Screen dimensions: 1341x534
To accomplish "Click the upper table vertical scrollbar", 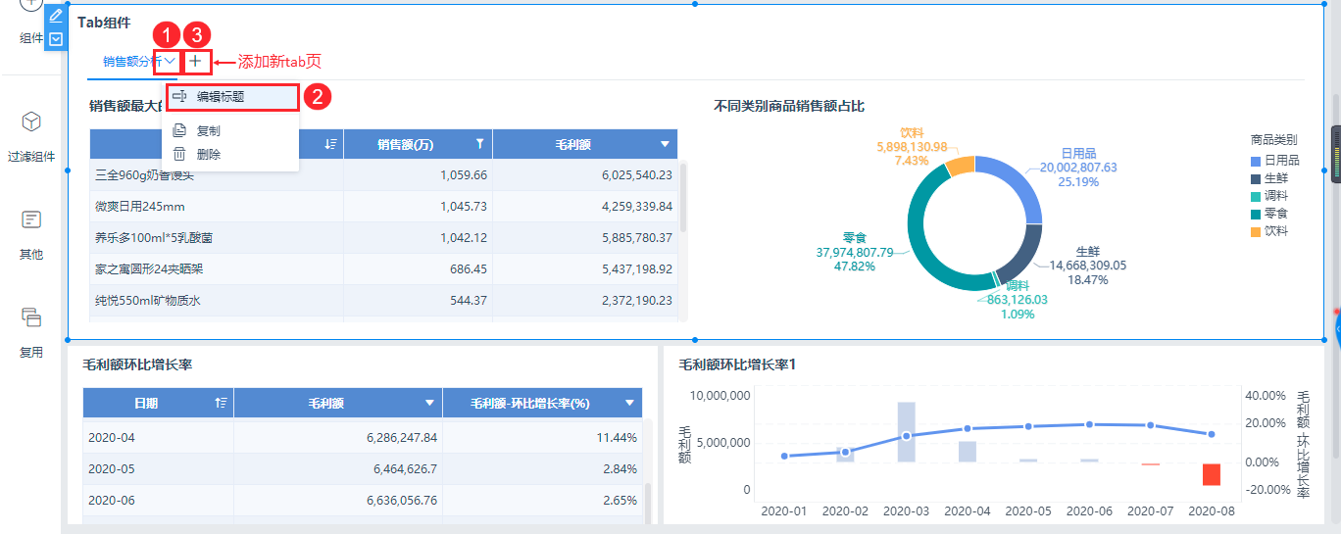I will 683,196.
